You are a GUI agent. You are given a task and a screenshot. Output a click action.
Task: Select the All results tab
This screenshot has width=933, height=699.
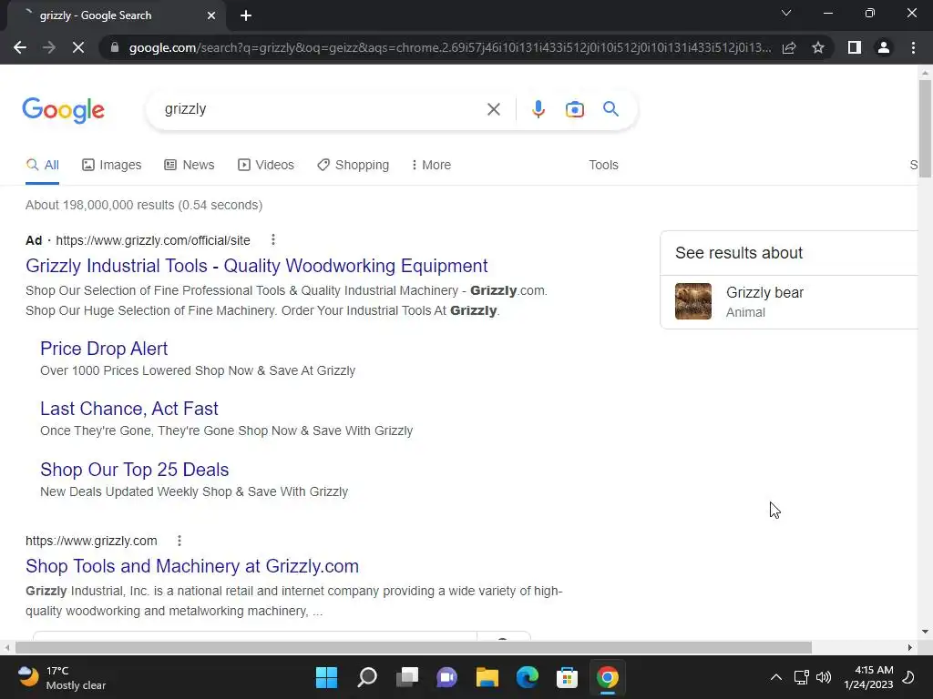pyautogui.click(x=42, y=166)
